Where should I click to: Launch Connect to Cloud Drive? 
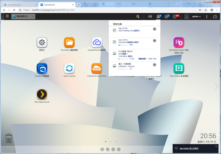(97, 69)
